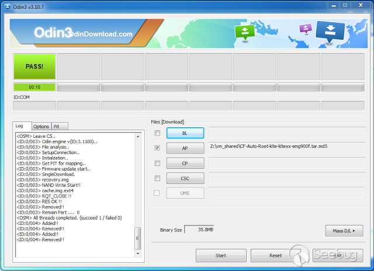Tick the UMS file checkbox

point(157,193)
